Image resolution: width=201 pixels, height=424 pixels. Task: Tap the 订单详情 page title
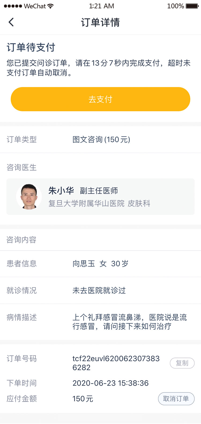(100, 22)
